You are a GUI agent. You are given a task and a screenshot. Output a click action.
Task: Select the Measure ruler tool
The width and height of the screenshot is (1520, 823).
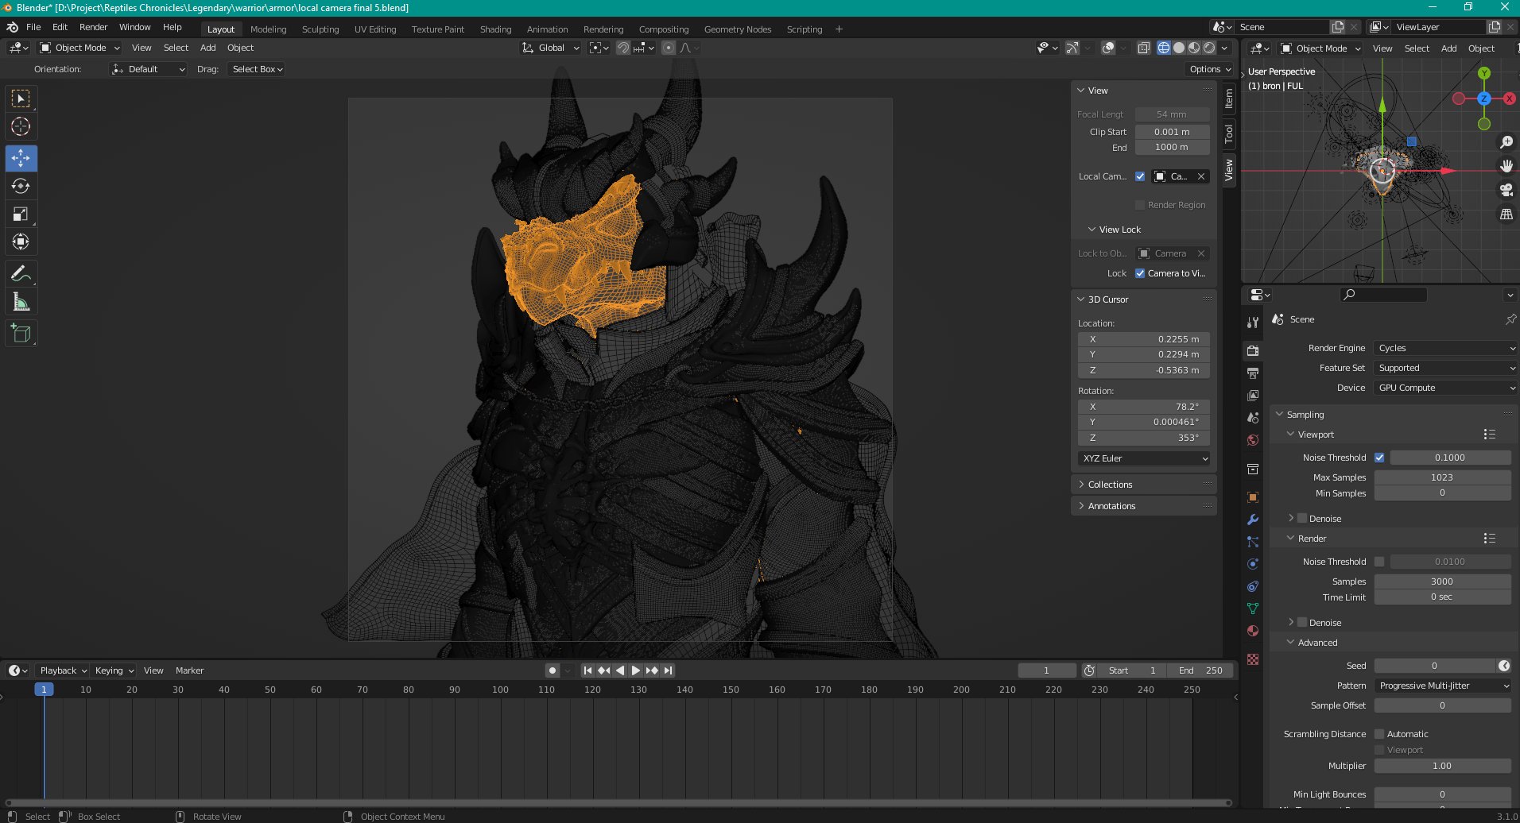[21, 302]
